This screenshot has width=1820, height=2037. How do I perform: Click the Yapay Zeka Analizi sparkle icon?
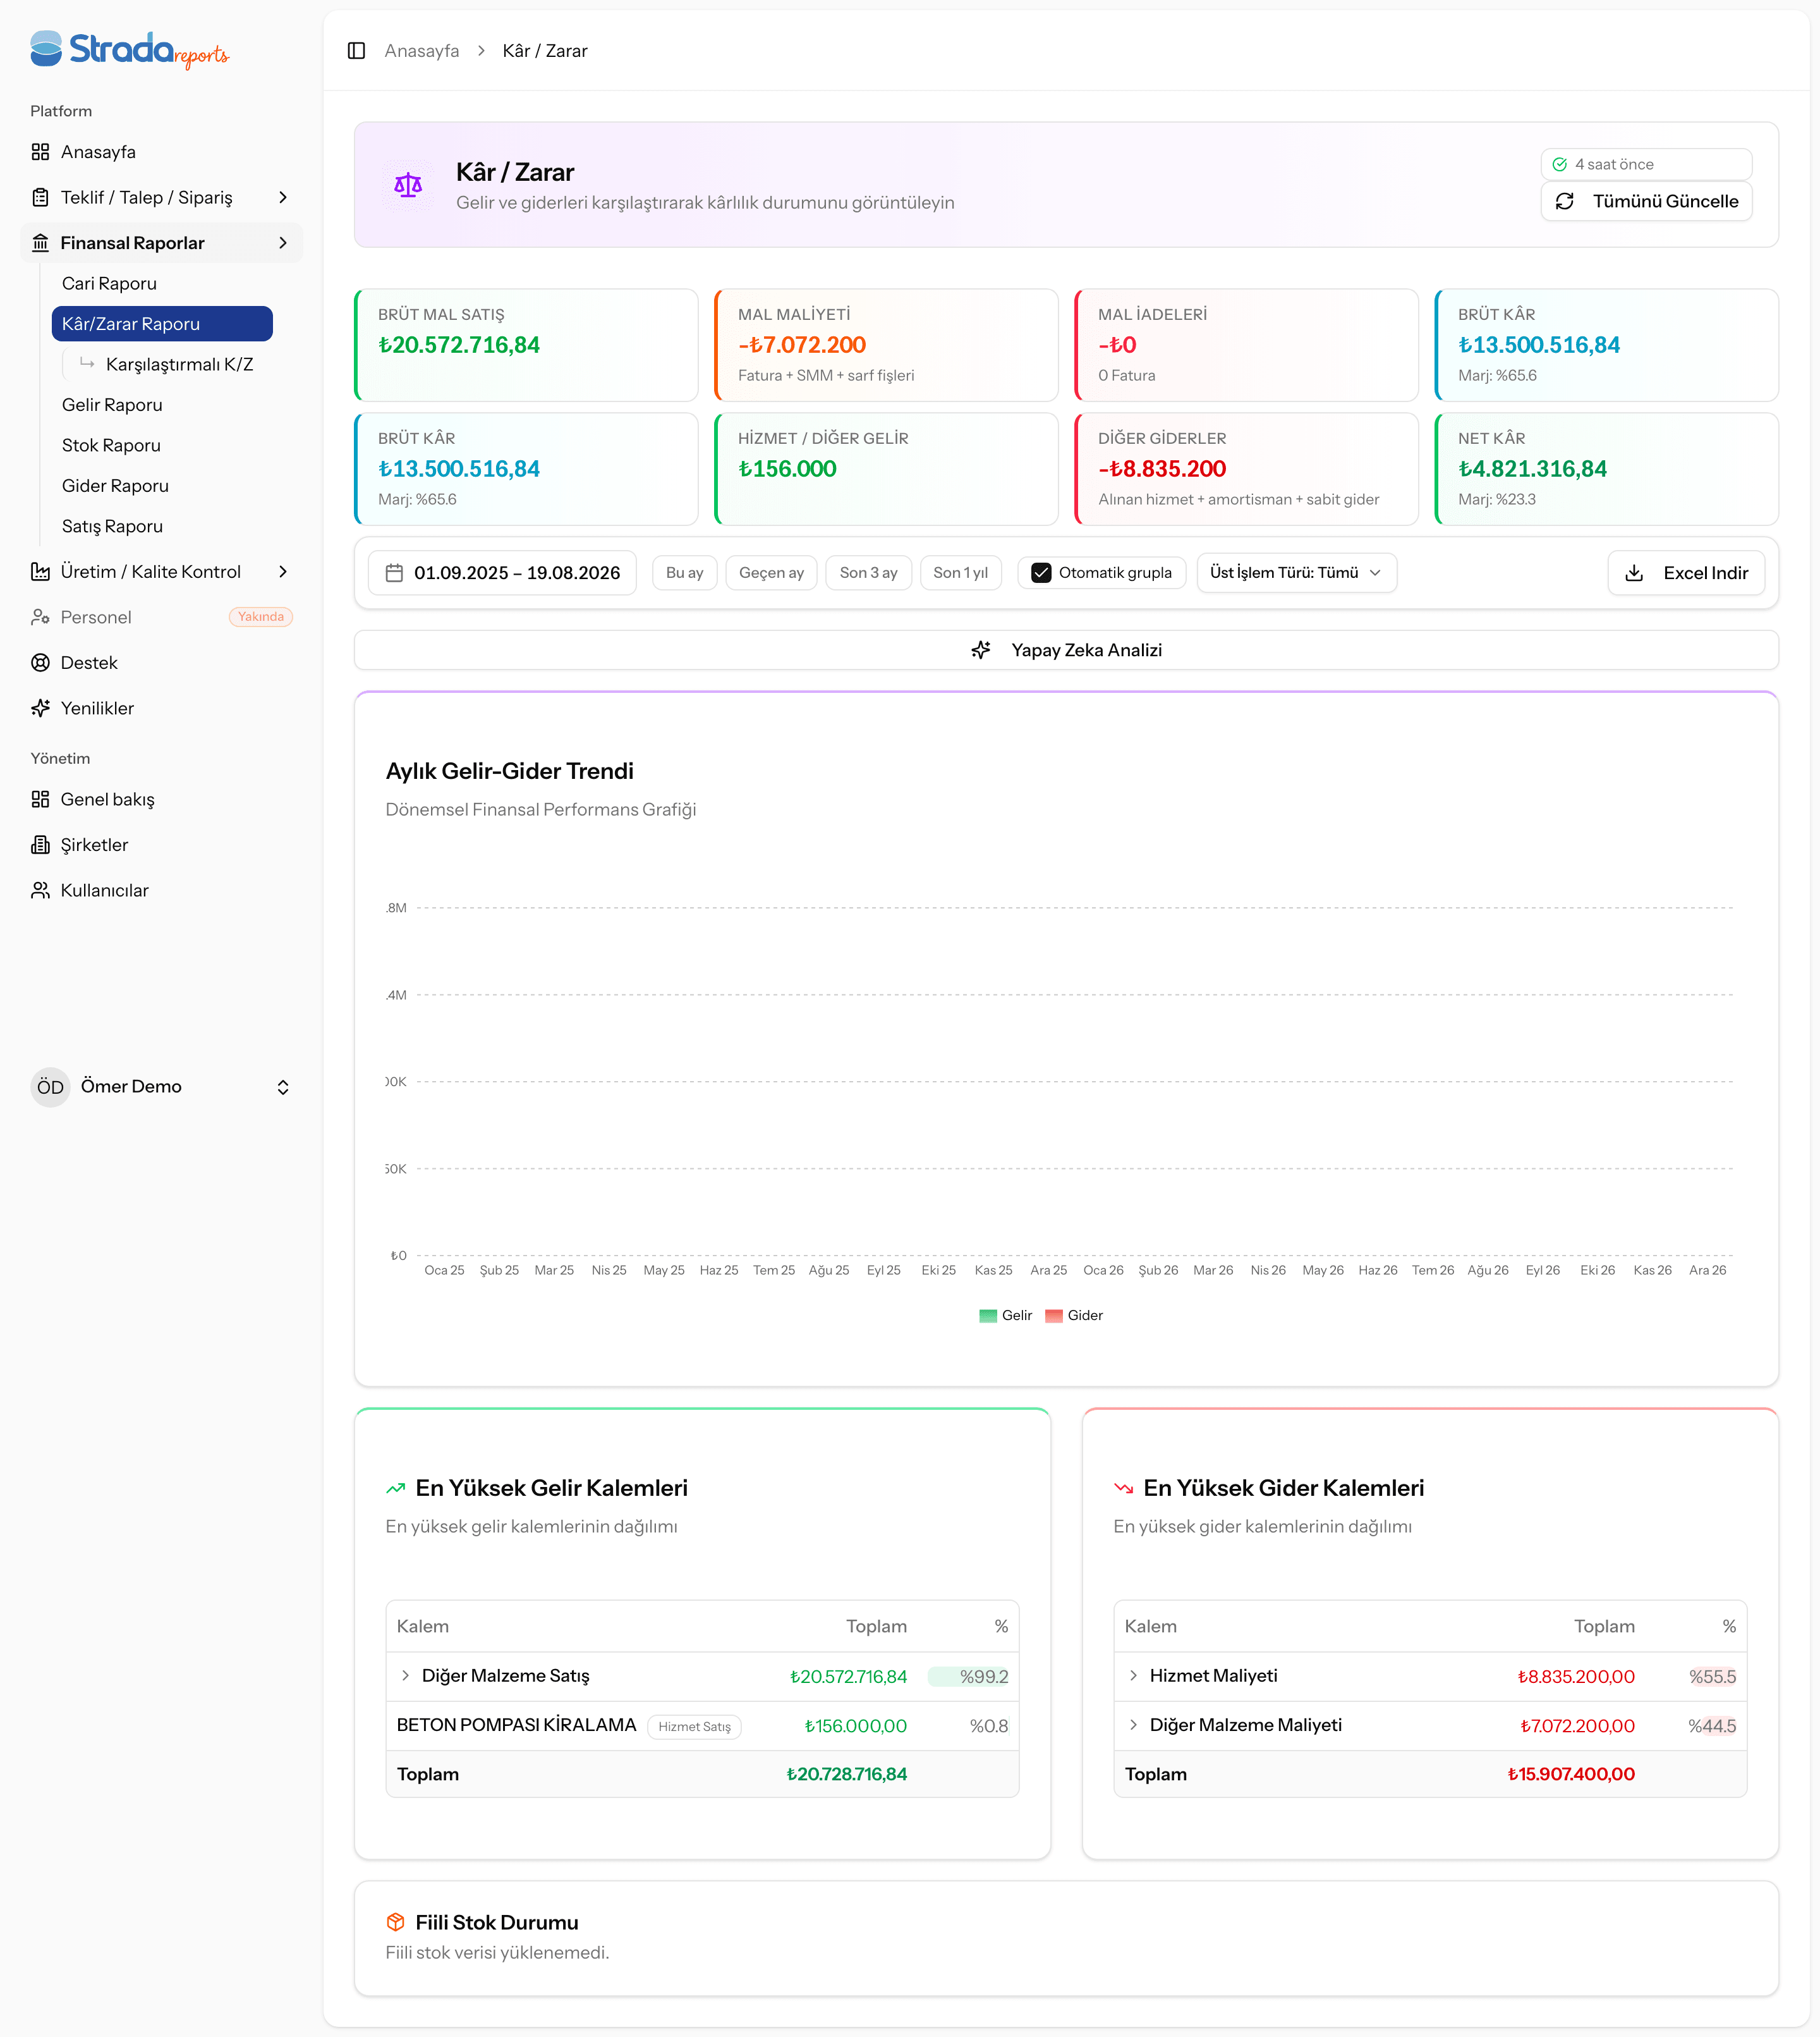(981, 651)
